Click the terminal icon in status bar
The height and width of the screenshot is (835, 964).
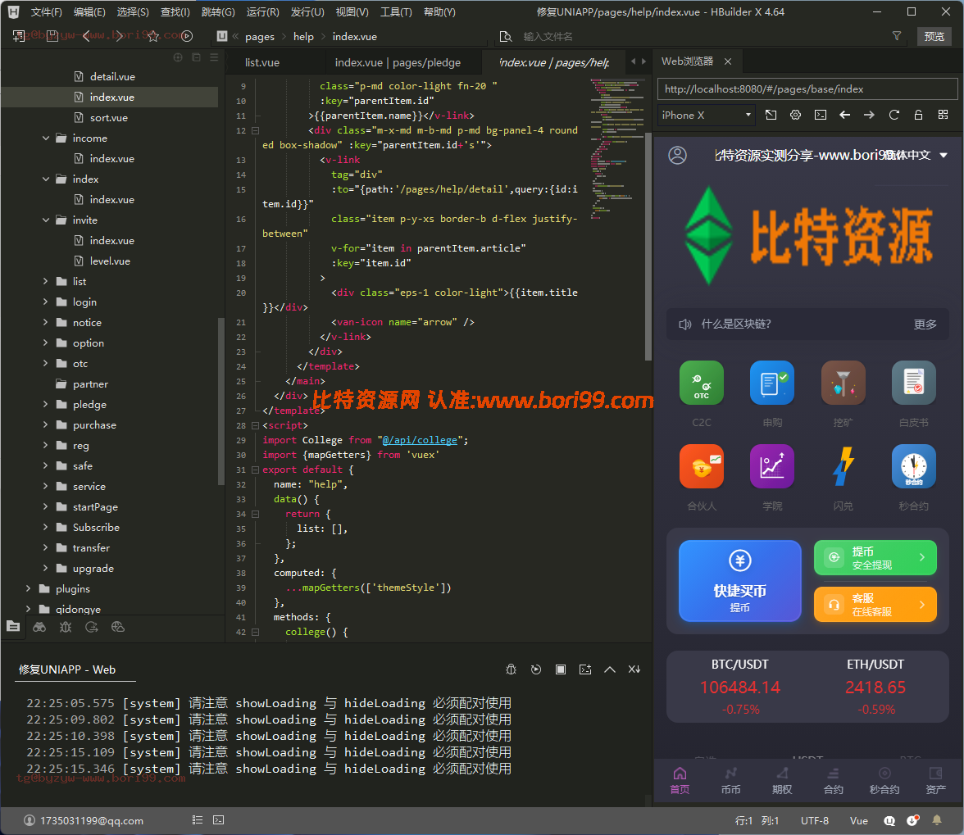tap(218, 820)
